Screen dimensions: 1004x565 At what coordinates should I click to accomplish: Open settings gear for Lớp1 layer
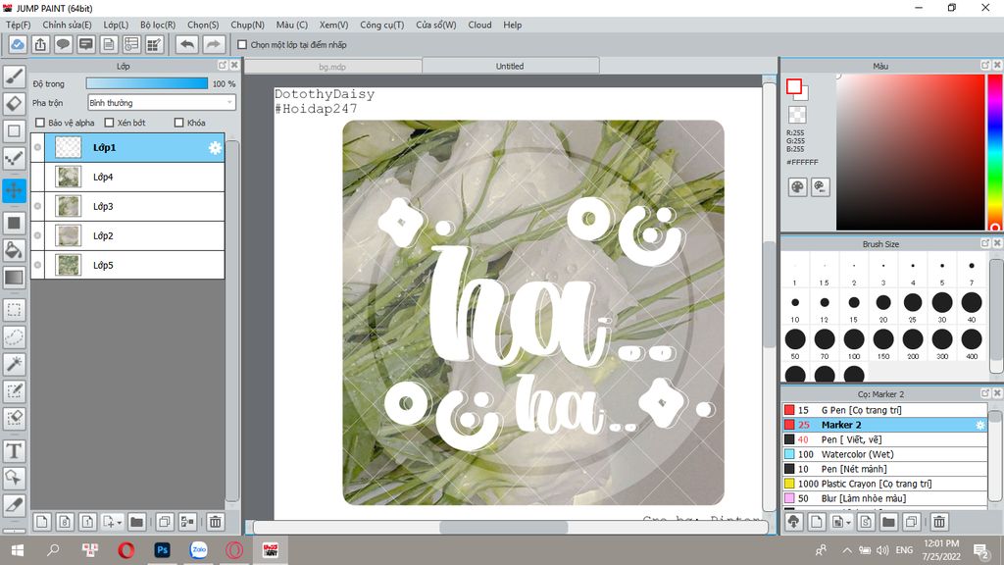[215, 148]
